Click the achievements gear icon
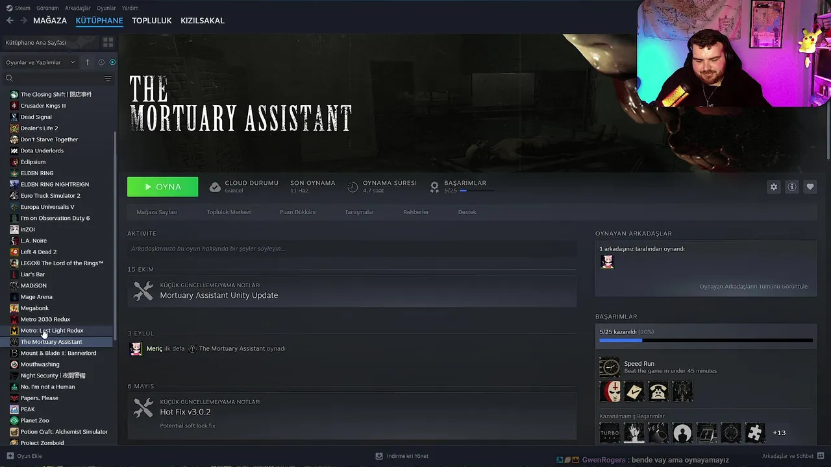 434,187
